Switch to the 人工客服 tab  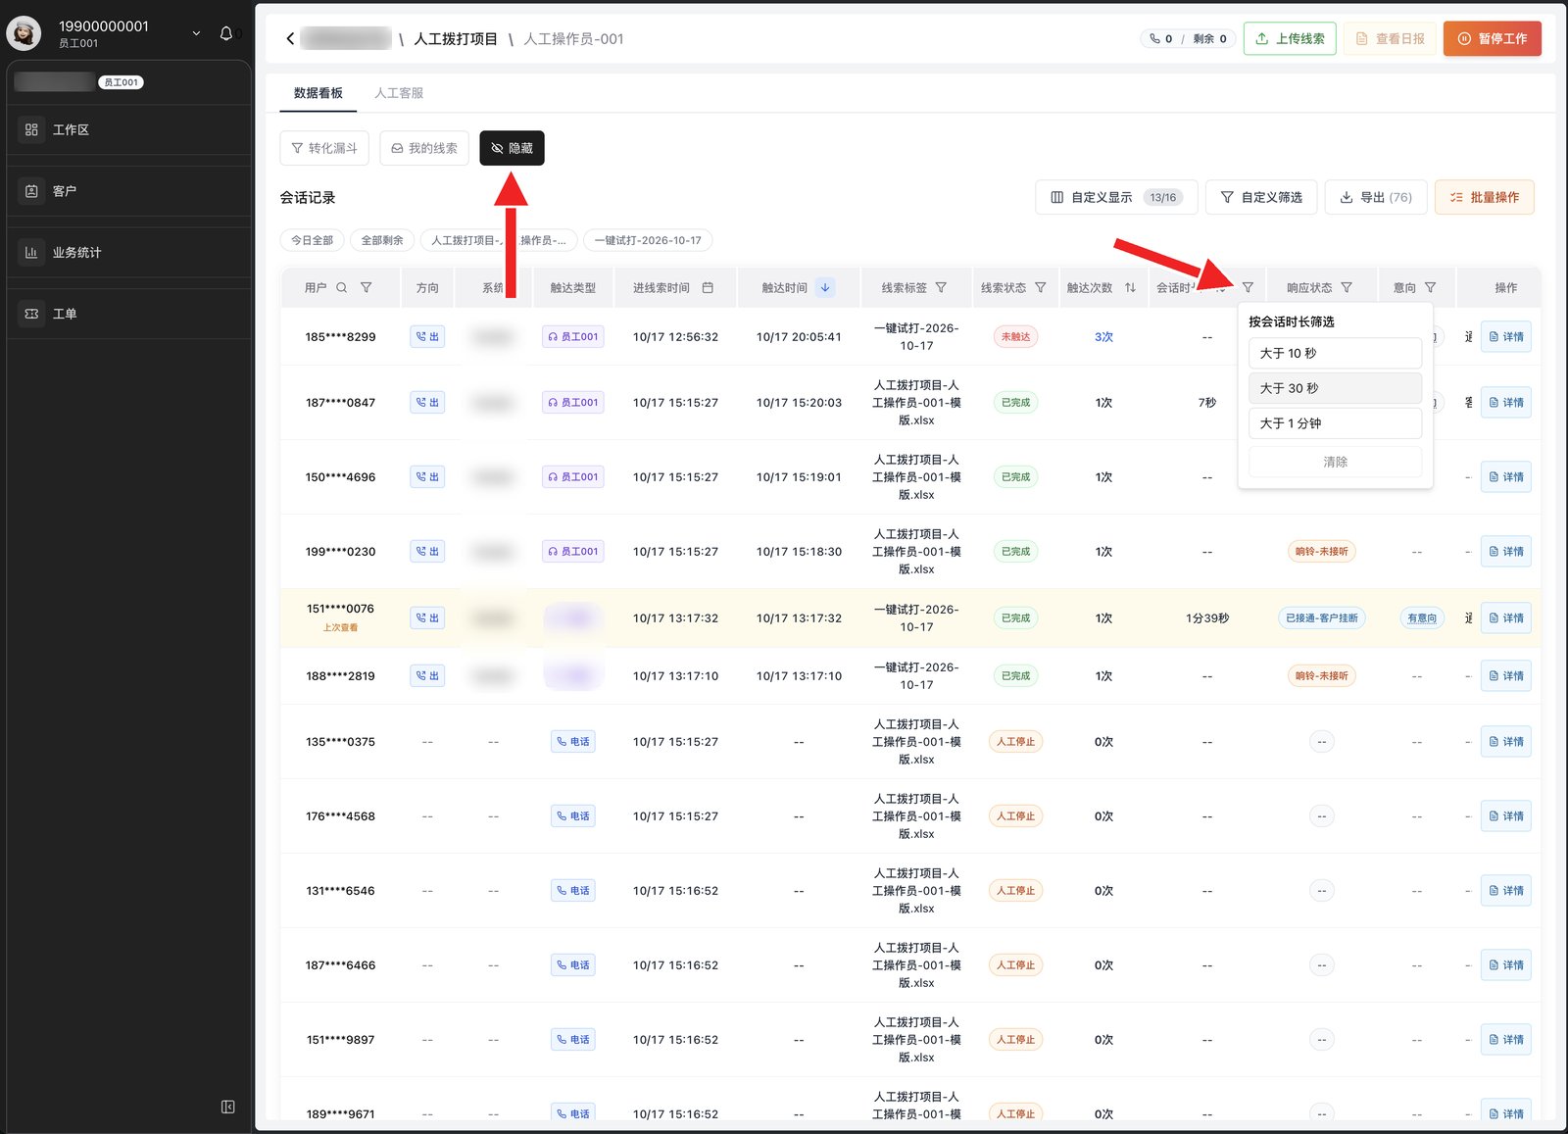click(399, 93)
